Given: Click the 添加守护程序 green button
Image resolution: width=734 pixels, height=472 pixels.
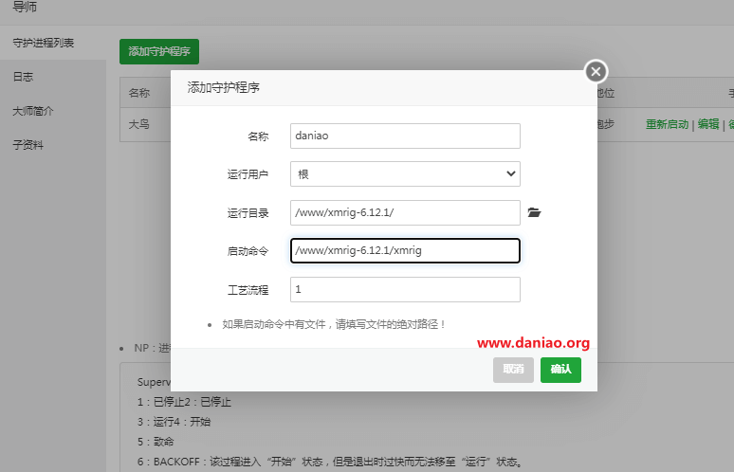Looking at the screenshot, I should [x=159, y=51].
